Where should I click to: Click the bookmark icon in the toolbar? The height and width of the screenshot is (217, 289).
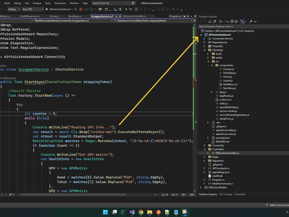[136, 9]
